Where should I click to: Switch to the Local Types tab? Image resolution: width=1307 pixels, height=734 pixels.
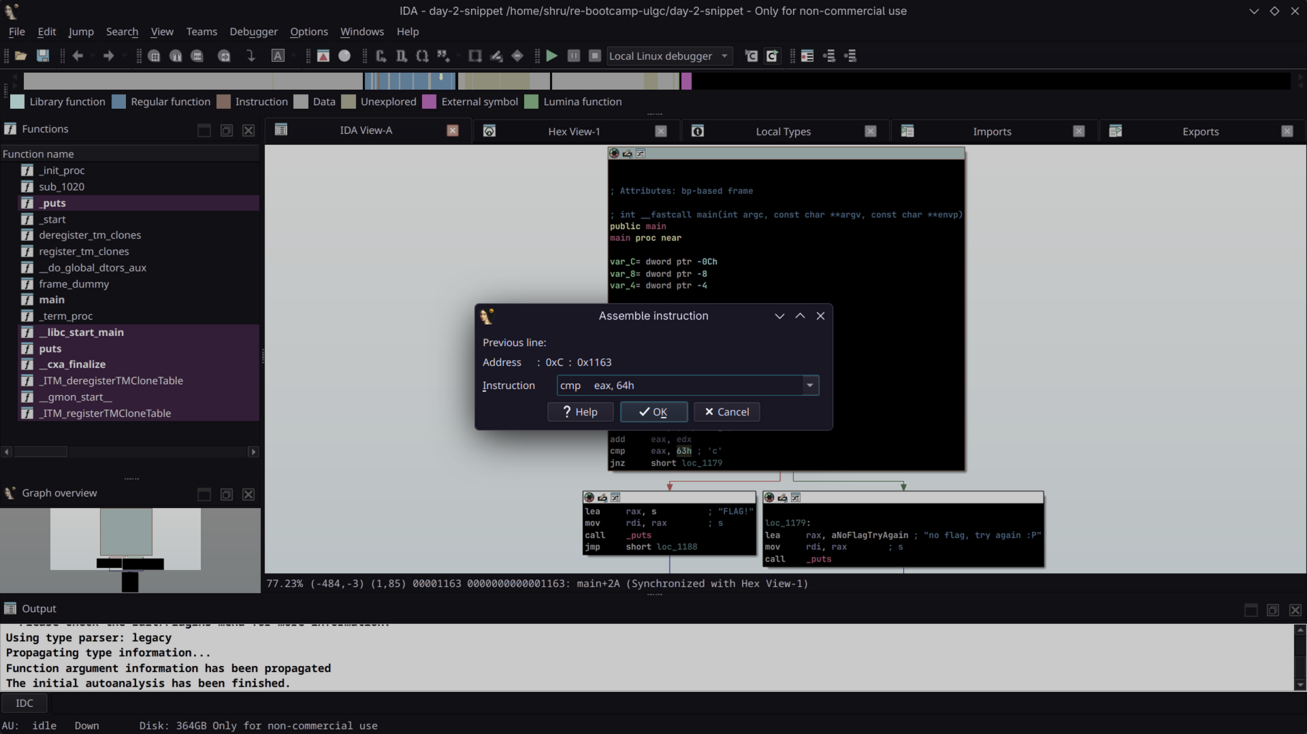[783, 131]
